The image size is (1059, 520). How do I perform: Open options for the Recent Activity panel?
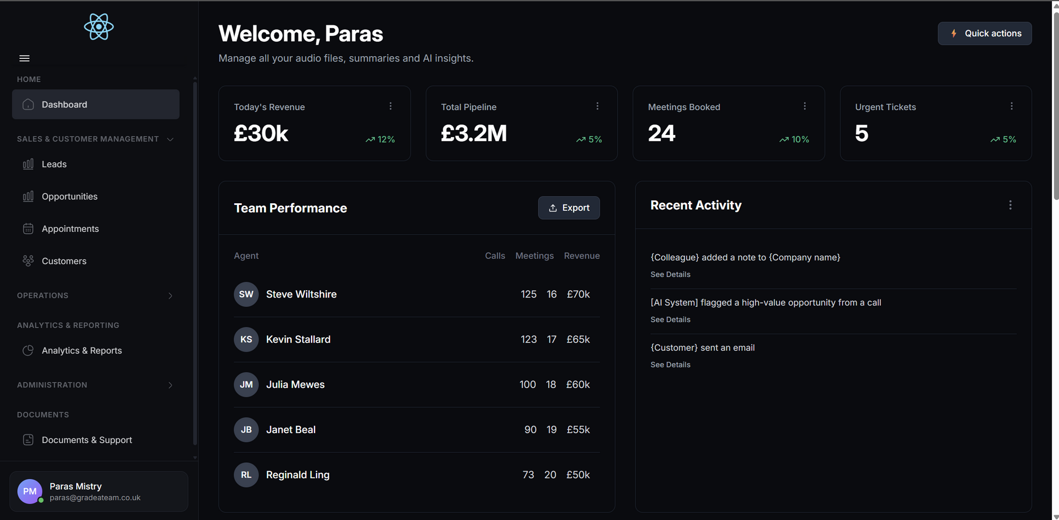pyautogui.click(x=1010, y=205)
